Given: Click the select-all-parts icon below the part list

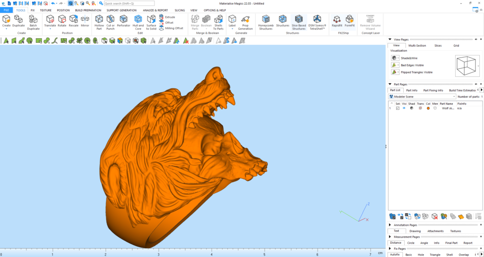Looking at the screenshot, I should [392, 216].
